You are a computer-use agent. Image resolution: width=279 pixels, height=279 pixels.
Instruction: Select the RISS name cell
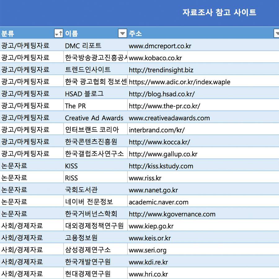point(95,177)
